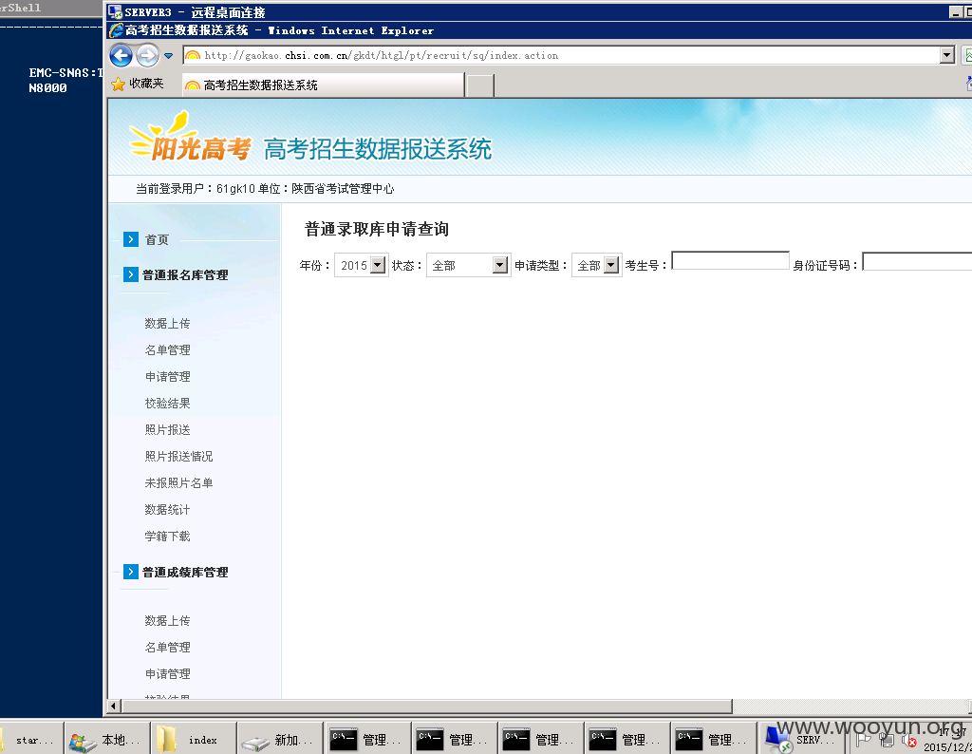Screen dimensions: 972x754
Task: Click the page favicon in the address bar
Action: pos(191,55)
